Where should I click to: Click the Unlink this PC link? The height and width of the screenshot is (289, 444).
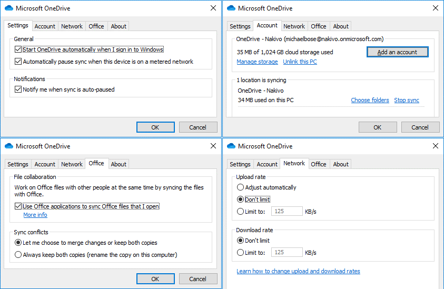tap(300, 62)
